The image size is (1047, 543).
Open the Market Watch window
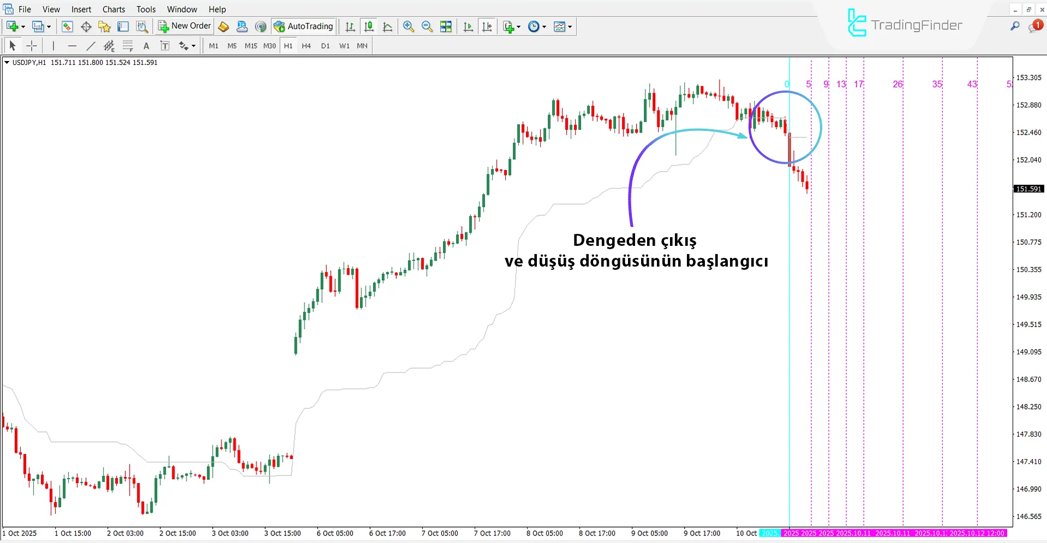[x=67, y=26]
